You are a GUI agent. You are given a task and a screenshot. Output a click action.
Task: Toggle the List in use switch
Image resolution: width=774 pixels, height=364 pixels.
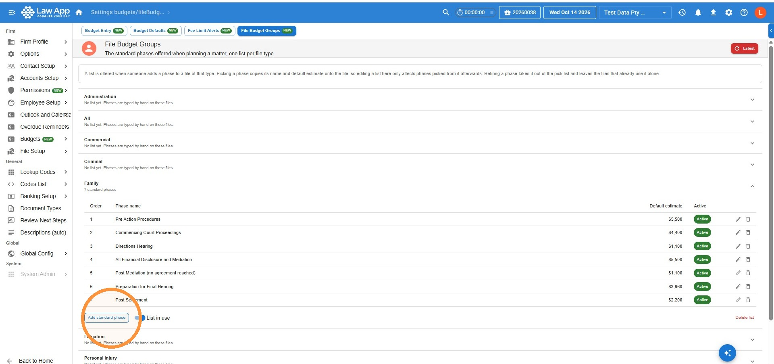pyautogui.click(x=140, y=318)
